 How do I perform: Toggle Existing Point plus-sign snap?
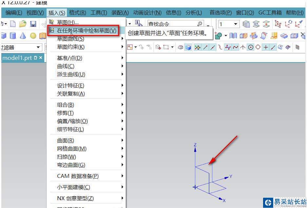coord(266,47)
